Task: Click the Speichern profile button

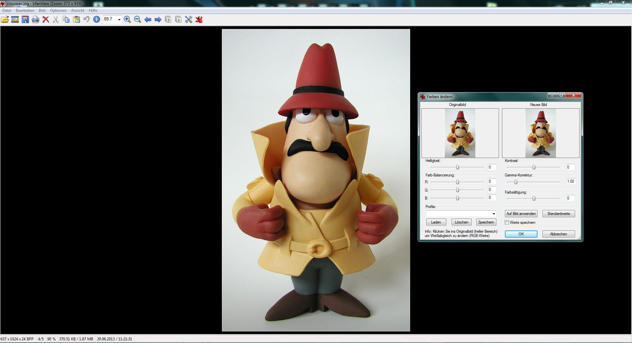Action: tap(486, 222)
